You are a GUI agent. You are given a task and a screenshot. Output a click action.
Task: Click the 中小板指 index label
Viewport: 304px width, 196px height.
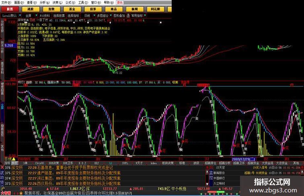[x=179, y=189]
